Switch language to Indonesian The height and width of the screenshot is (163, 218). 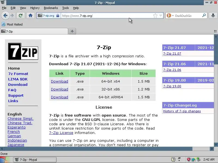click(17, 140)
